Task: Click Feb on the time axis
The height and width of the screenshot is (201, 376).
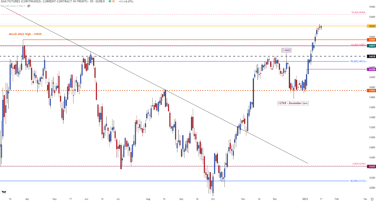Action: 336,199
